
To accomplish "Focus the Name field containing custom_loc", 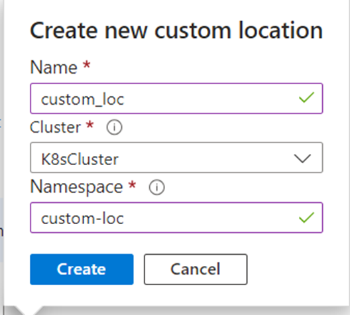I will pos(176,98).
